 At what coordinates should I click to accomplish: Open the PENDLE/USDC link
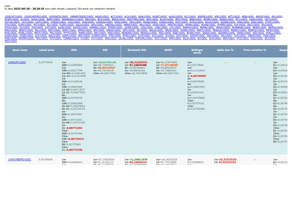click(x=221, y=30)
